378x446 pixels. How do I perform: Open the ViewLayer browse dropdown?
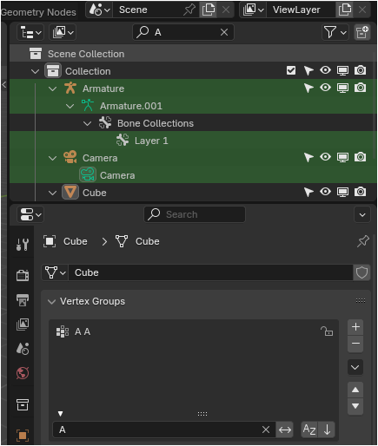253,10
